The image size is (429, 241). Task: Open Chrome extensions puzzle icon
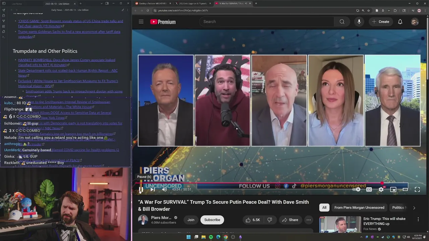[395, 10]
